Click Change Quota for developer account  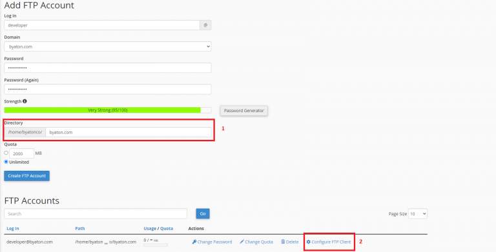click(x=256, y=242)
